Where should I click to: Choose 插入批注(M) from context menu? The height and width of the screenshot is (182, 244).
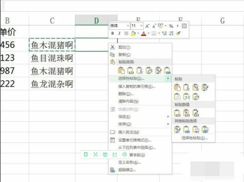[x=140, y=132]
